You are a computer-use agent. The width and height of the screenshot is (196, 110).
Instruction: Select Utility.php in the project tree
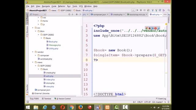click(x=54, y=49)
